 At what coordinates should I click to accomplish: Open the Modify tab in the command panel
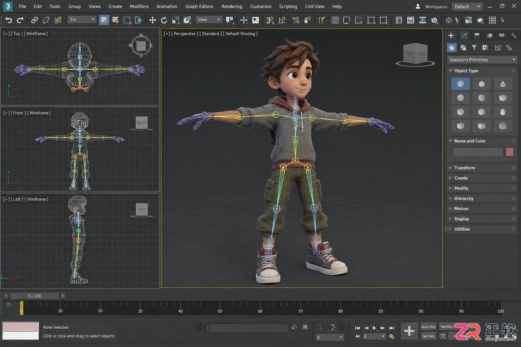point(464,35)
